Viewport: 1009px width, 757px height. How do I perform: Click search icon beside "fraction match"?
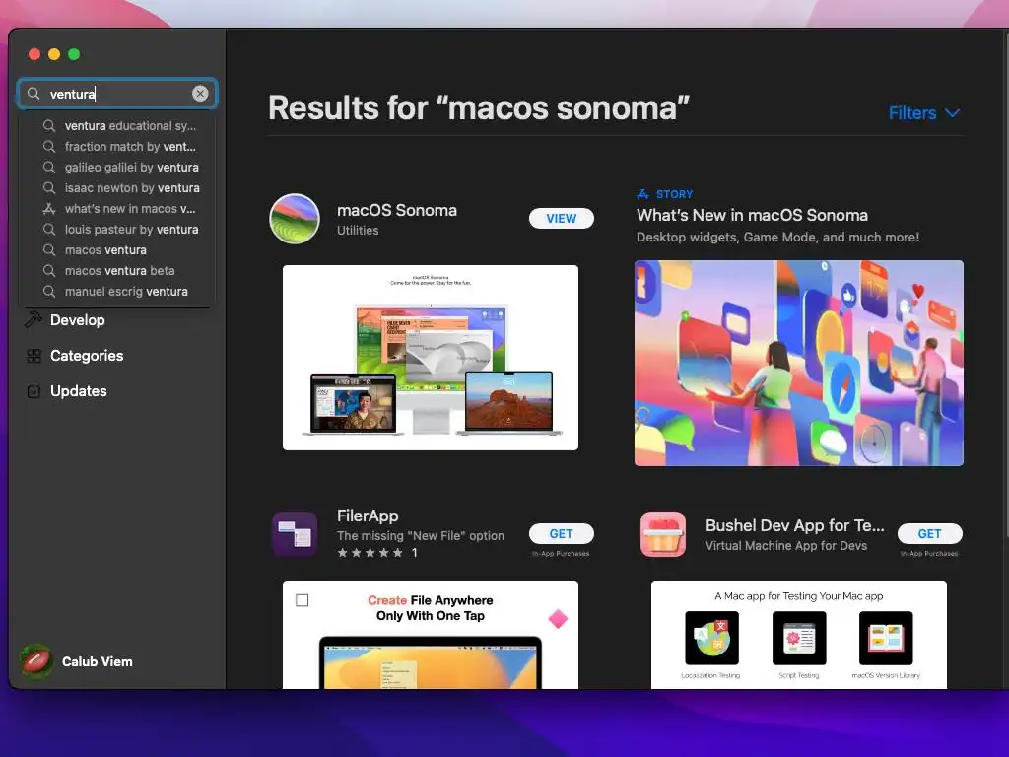pos(49,146)
